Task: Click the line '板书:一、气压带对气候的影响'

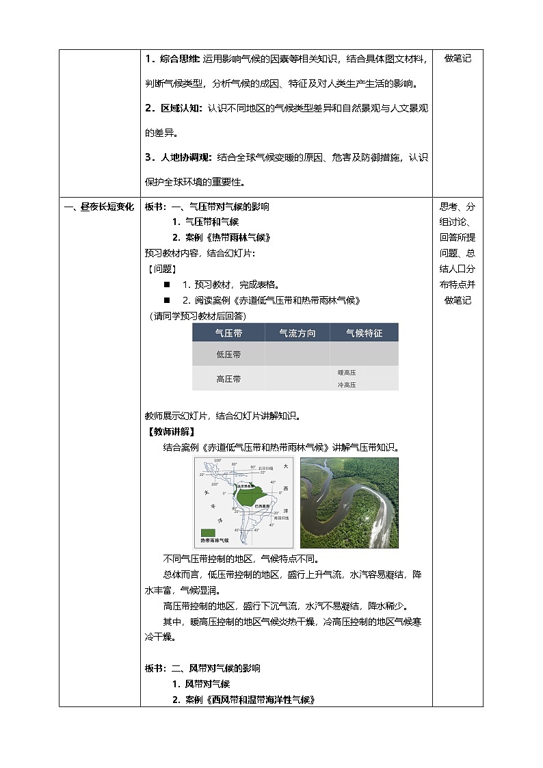Action: point(207,207)
